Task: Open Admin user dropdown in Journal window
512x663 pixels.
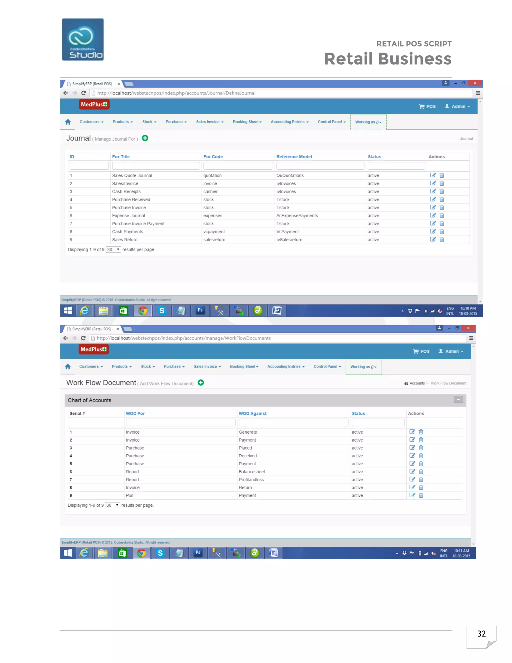Action: pyautogui.click(x=457, y=106)
